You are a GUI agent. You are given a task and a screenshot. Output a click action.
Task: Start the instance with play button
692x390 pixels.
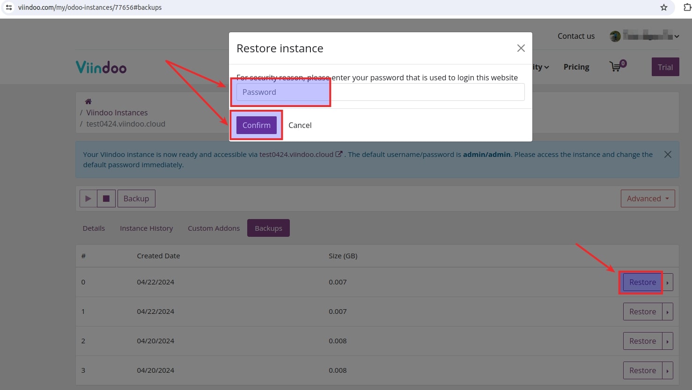pos(88,199)
